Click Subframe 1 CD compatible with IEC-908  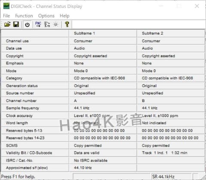(x=100, y=78)
